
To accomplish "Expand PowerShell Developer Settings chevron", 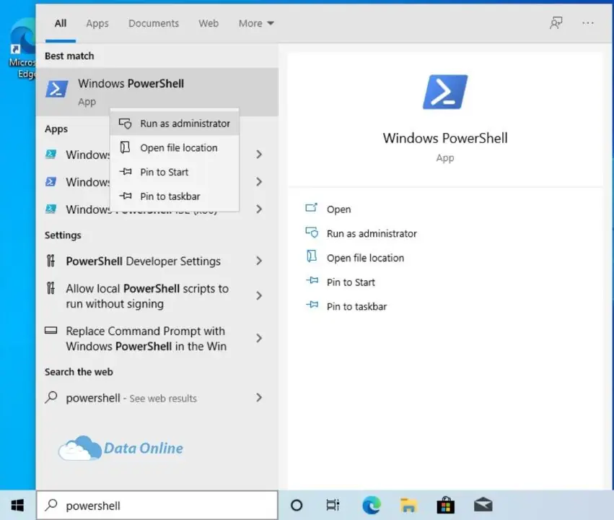I will 259,261.
